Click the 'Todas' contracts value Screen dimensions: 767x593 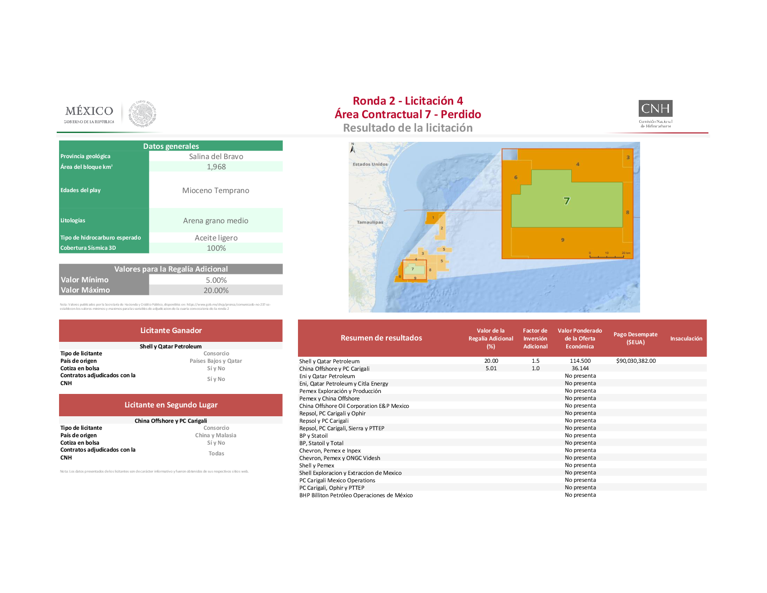[216, 453]
